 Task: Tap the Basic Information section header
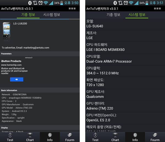(40, 90)
